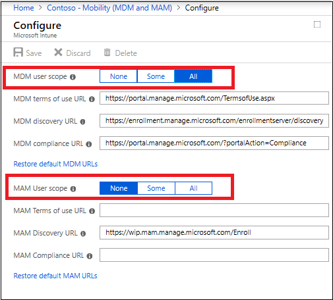Set MAM User scope to Some
This screenshot has width=333, height=300.
click(x=156, y=188)
